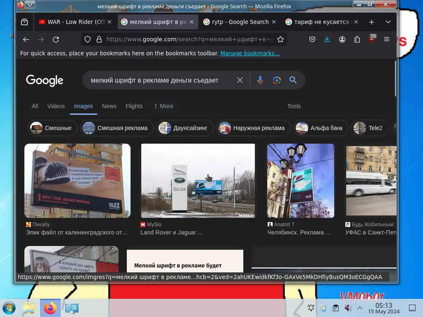Open the Windows Start menu orb
423x317 pixels.
[9, 308]
